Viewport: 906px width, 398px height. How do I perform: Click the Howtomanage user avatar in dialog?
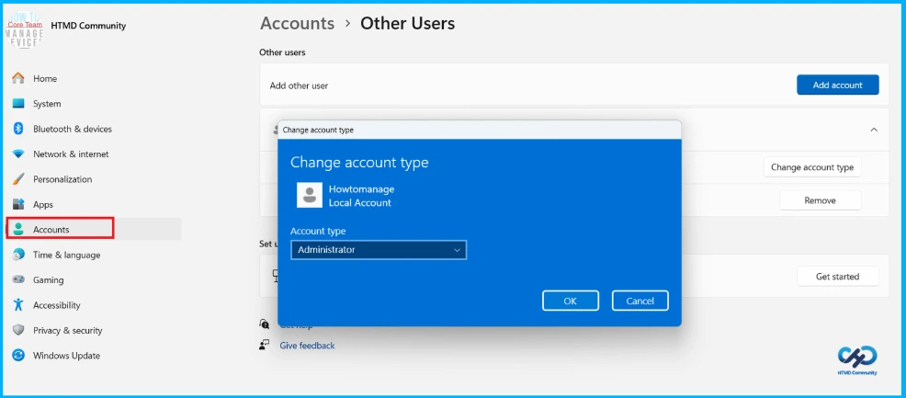click(309, 195)
